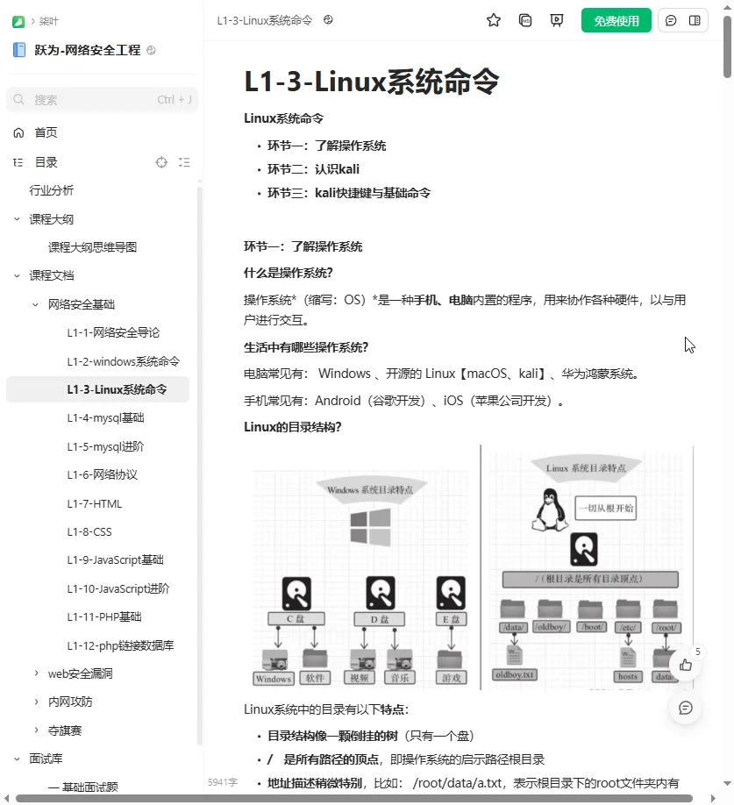Click the magnifier search icon
Image resolution: width=734 pixels, height=805 pixels.
(18, 100)
